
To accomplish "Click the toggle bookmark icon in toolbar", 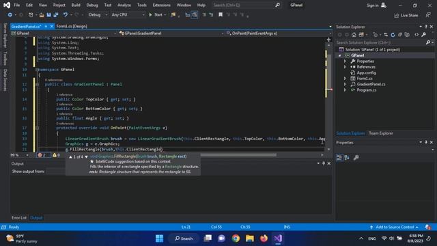I will (x=221, y=15).
